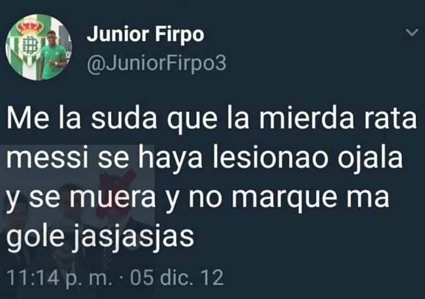Image resolution: width=425 pixels, height=299 pixels.
Task: Click the first tweet line starting Me la suda
Action: 211,119
